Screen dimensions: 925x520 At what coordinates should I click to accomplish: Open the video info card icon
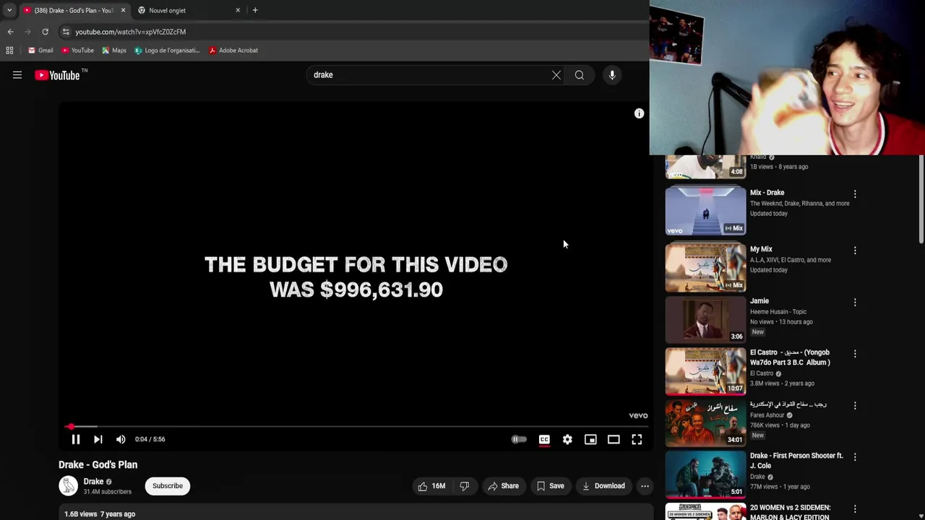pos(639,113)
